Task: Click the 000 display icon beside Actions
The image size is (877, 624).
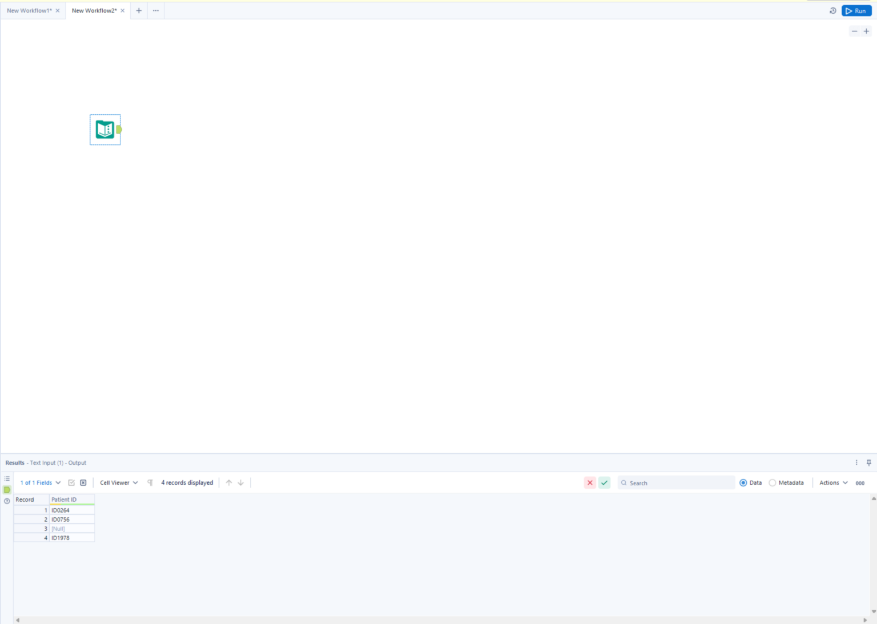Action: pos(860,483)
